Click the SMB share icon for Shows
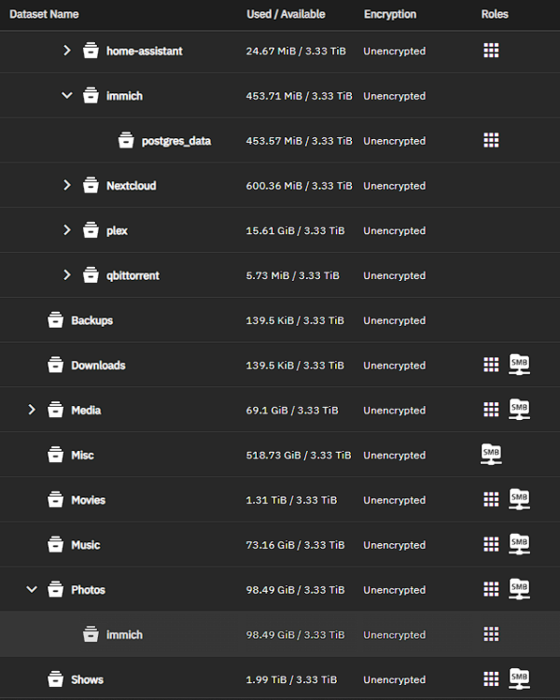 [519, 679]
